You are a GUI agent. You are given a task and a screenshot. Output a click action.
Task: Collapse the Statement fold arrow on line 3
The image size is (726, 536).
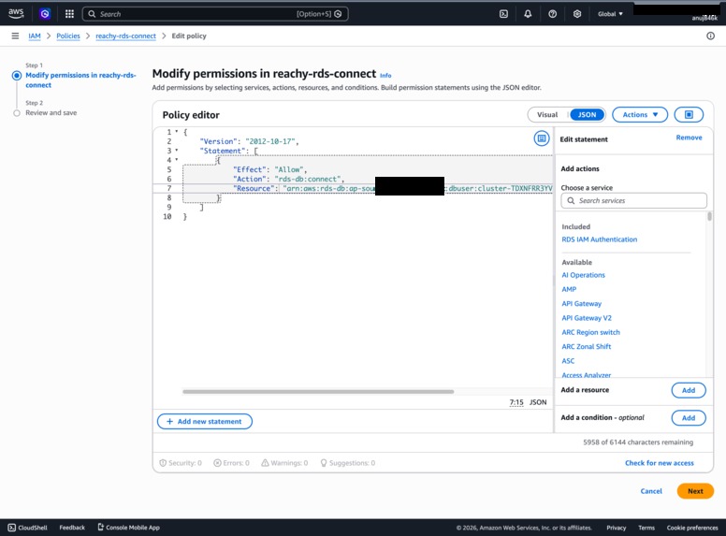(177, 151)
